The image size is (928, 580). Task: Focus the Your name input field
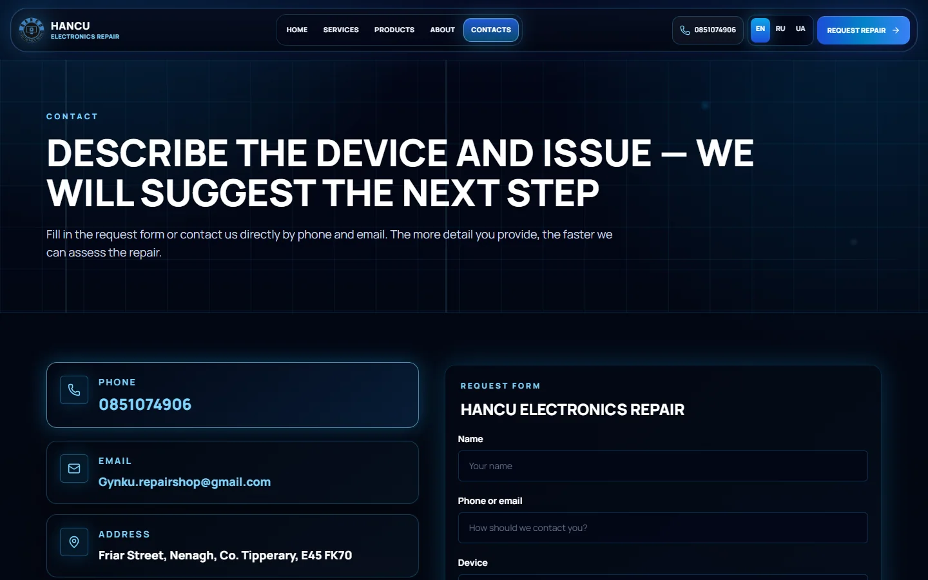662,466
